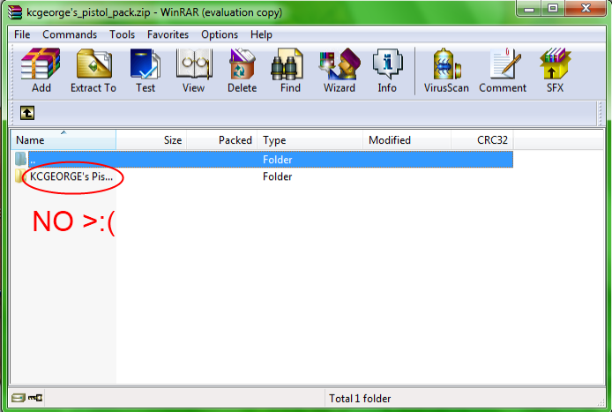Run the Test archive tool
The width and height of the screenshot is (612, 412).
146,71
